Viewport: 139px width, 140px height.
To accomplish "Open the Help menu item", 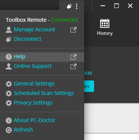I will click(x=42, y=57).
